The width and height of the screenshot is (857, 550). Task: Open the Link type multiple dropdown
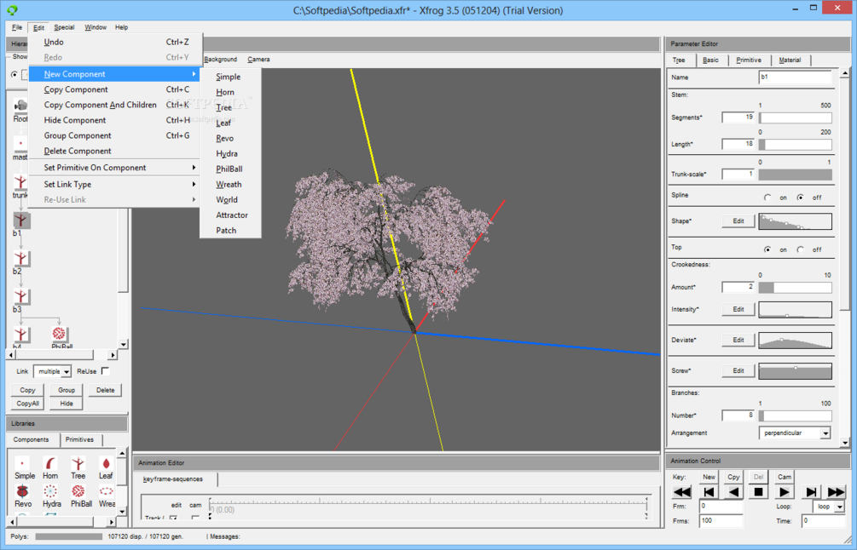coord(53,371)
